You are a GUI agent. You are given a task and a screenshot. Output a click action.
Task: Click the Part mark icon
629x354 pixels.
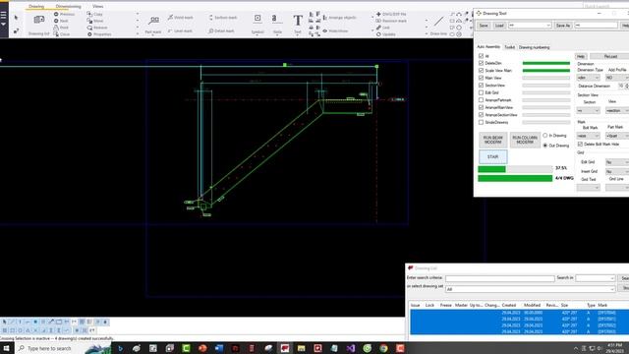click(153, 20)
